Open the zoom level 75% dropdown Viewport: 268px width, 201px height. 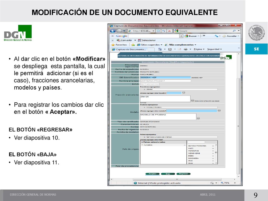(x=235, y=183)
